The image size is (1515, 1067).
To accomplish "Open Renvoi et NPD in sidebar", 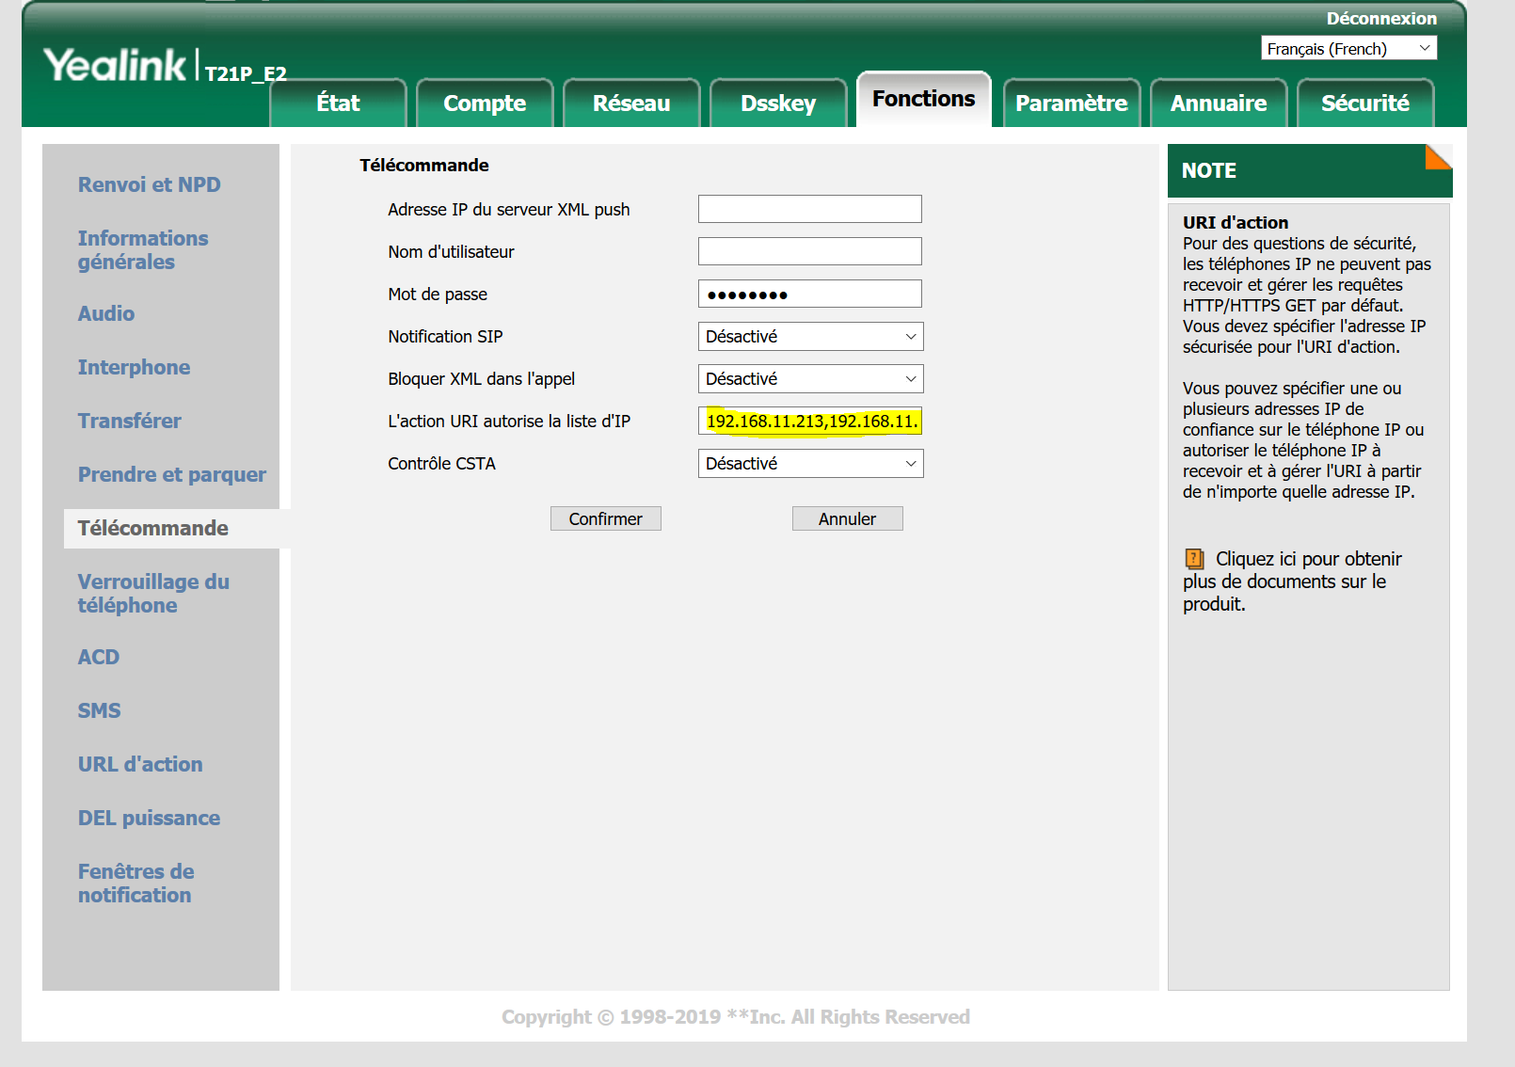I will (150, 185).
